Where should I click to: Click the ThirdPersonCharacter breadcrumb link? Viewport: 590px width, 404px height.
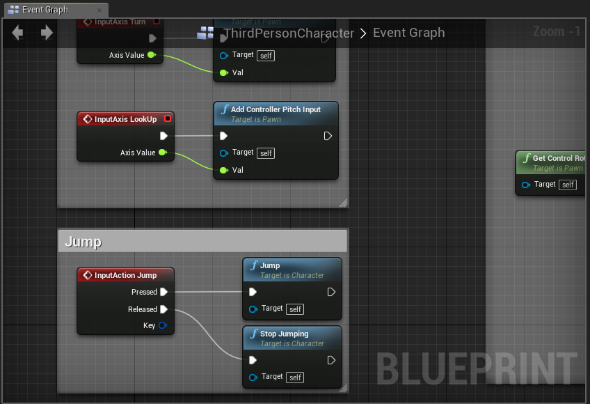point(289,33)
